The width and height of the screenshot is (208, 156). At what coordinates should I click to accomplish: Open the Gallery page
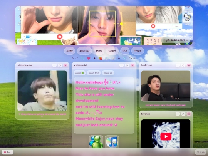pyautogui.click(x=112, y=51)
